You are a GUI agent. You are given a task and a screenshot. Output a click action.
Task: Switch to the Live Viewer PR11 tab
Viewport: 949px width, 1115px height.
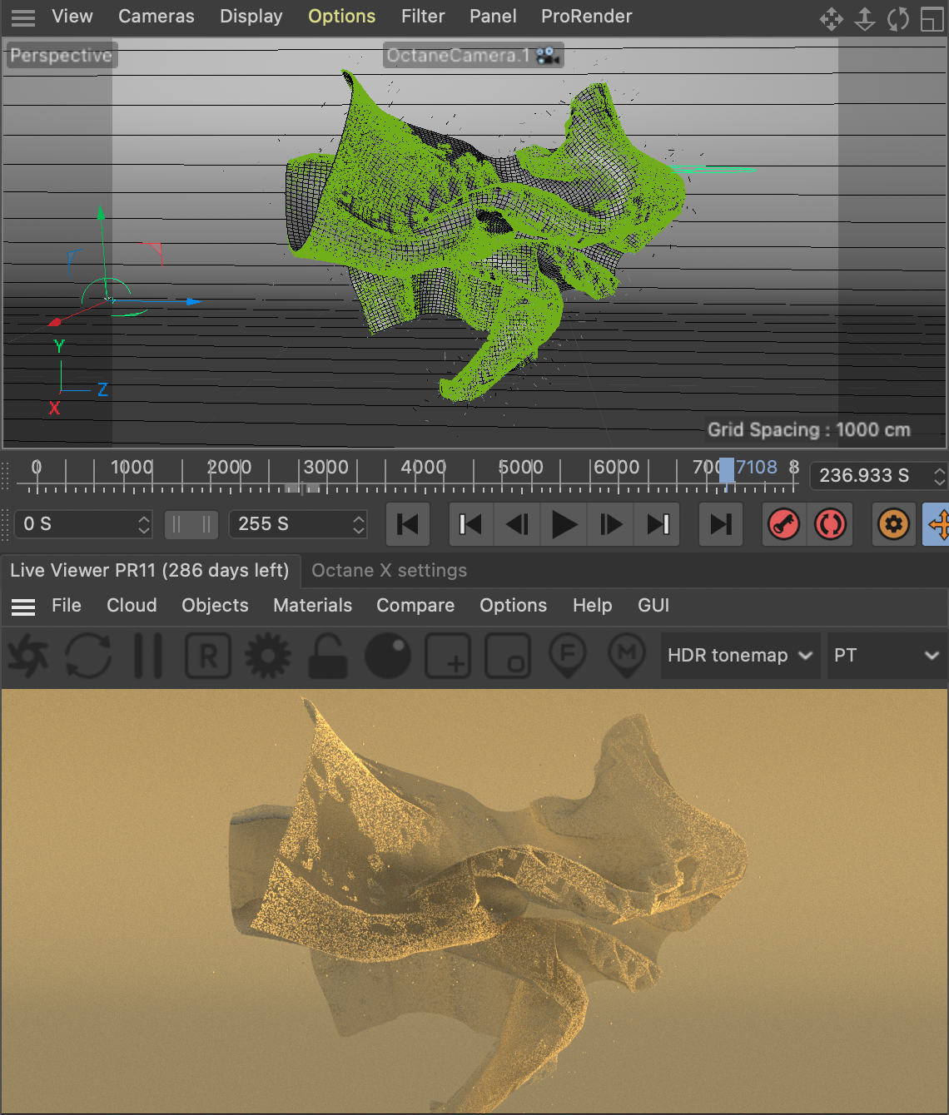(x=150, y=570)
